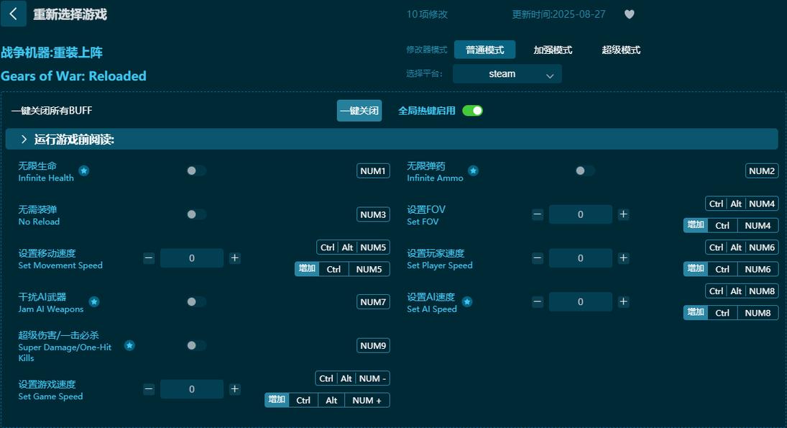The height and width of the screenshot is (428, 787).
Task: Click Set Movement Speed value field
Action: coord(192,258)
